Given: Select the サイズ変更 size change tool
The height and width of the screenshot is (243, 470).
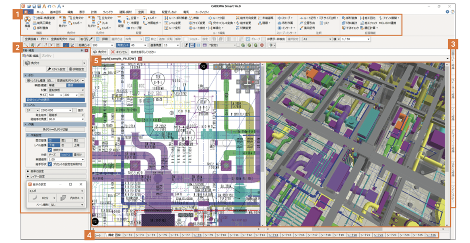Looking at the screenshot, I should 198,23.
